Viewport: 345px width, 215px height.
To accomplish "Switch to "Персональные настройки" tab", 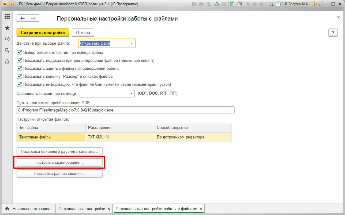I will pos(82,209).
